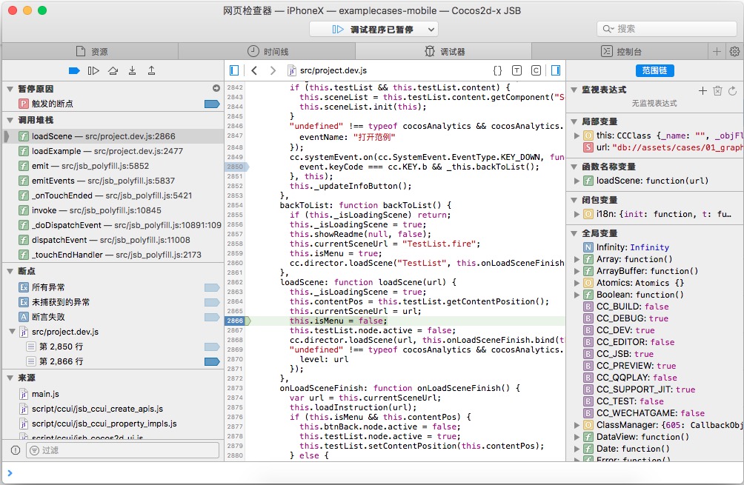Toggle the right details sidebar icon
Viewport: 744px width, 485px height.
click(x=556, y=70)
